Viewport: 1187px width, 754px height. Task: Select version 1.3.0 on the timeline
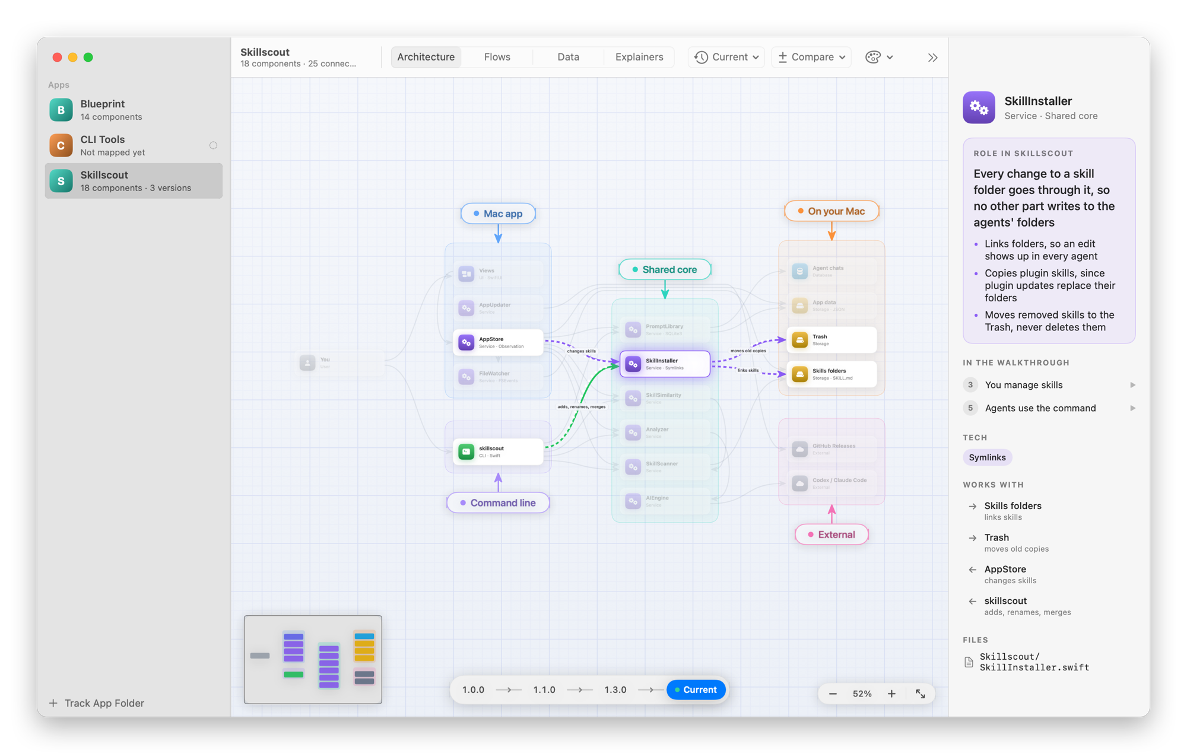(x=615, y=690)
